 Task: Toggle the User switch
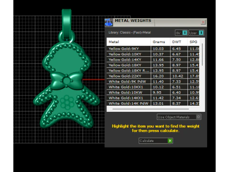[196, 33]
